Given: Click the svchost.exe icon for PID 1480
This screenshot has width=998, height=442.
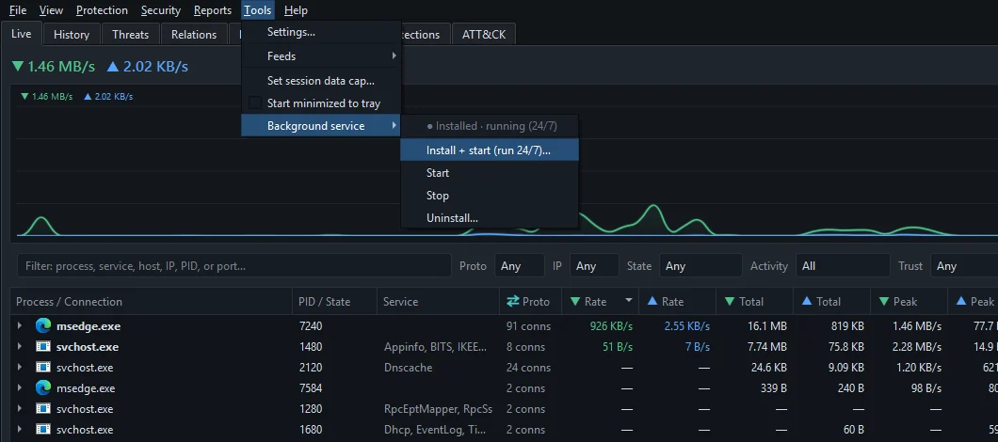Looking at the screenshot, I should [x=43, y=347].
